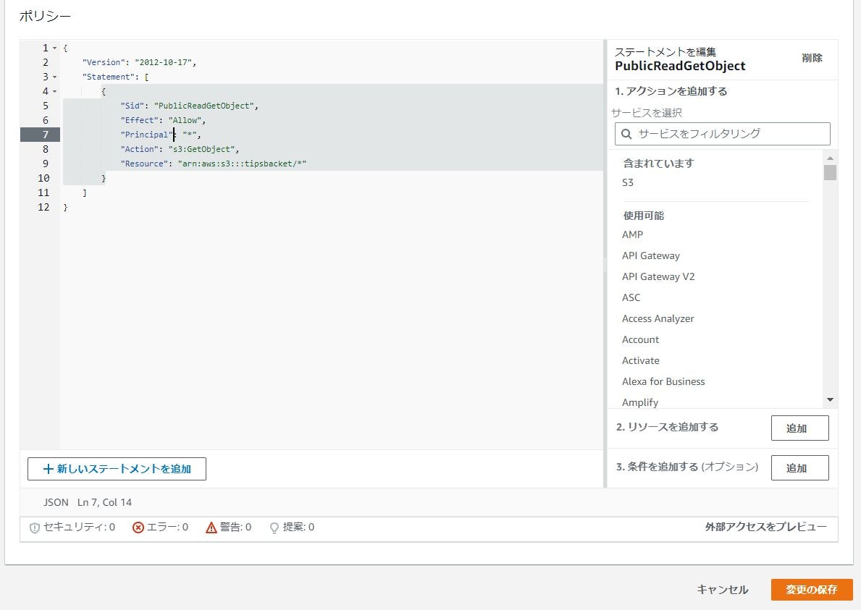Collapse the statement object fold on line 4
The image size is (861, 610).
point(54,92)
